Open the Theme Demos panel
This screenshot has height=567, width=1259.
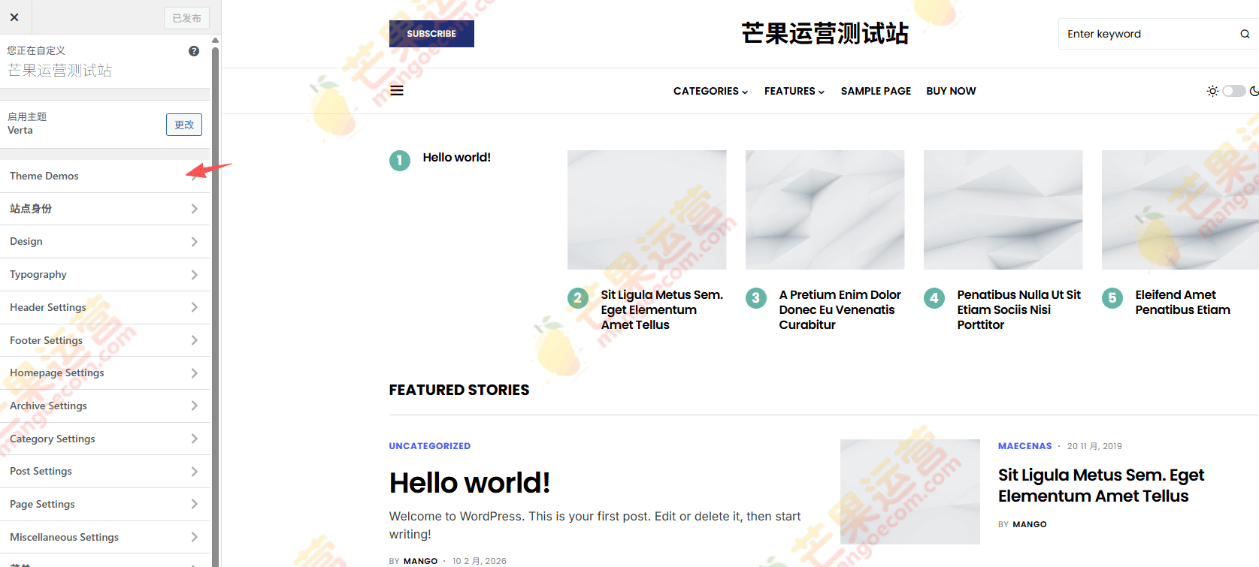[x=104, y=176]
